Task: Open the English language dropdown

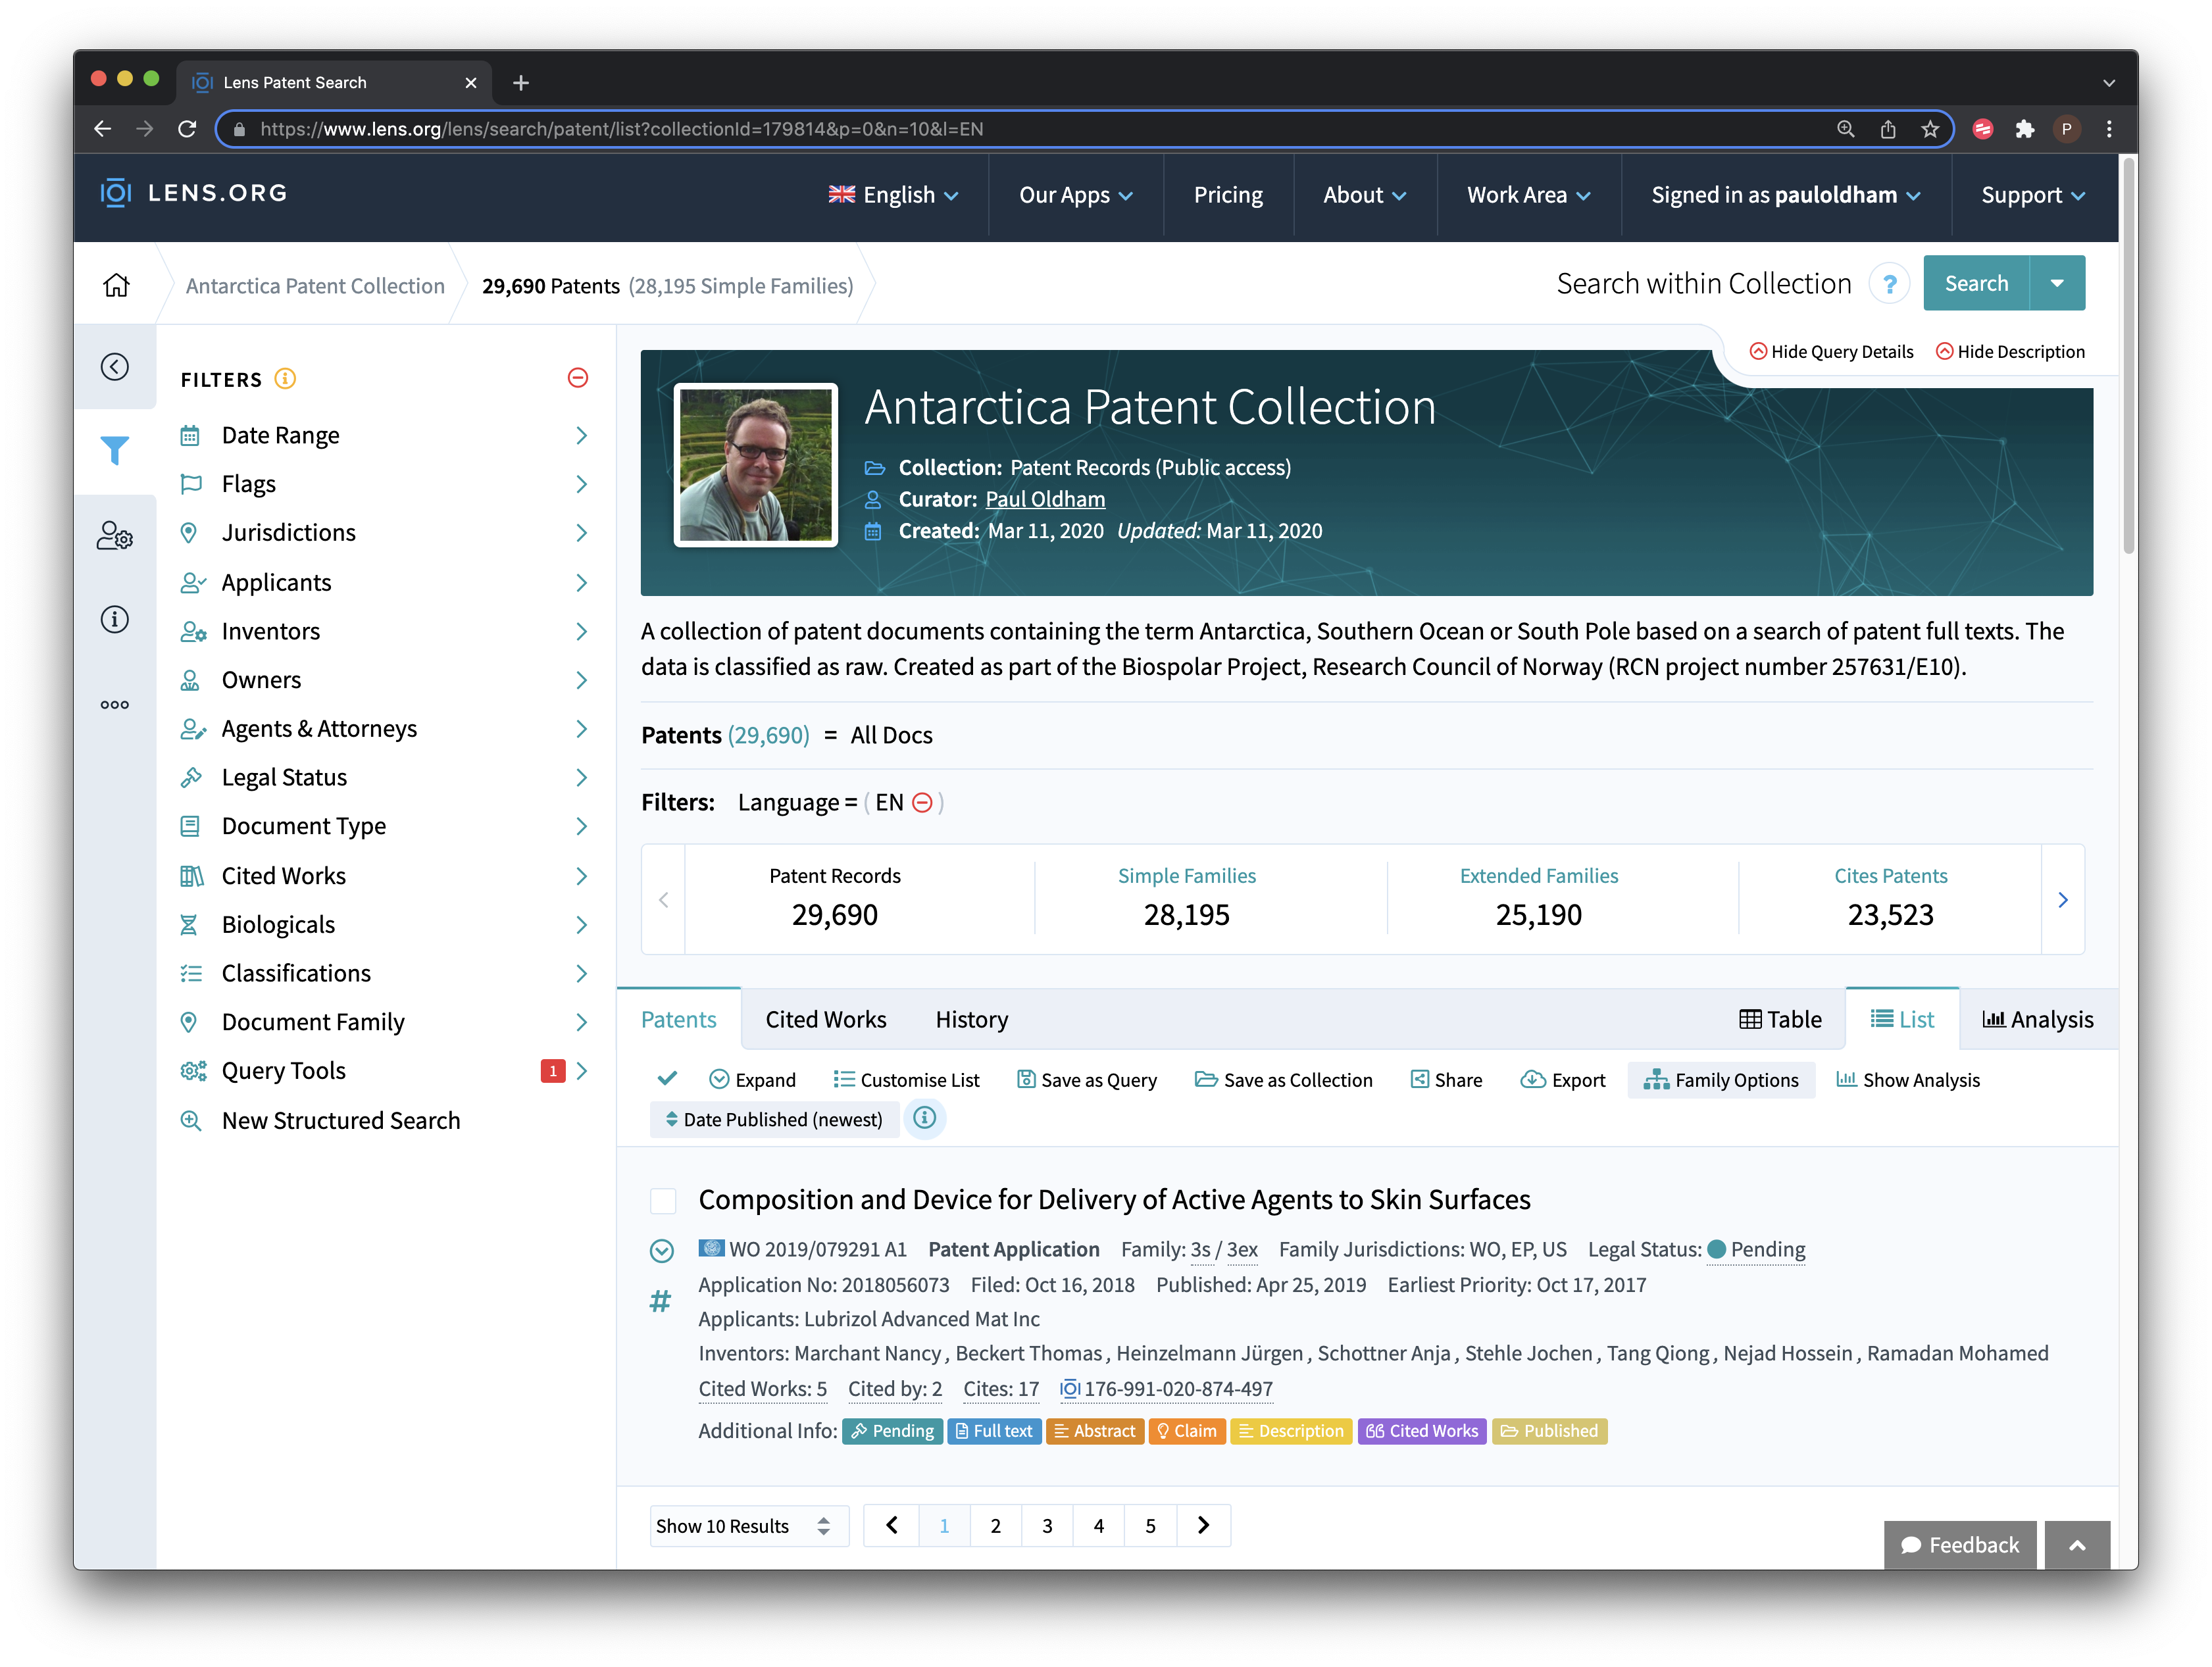Action: [x=893, y=195]
